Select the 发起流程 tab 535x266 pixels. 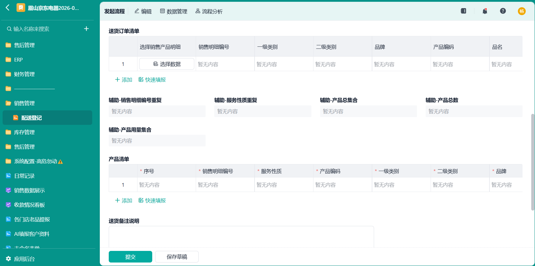click(x=115, y=11)
